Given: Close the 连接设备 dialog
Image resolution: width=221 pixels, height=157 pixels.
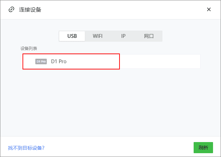Looking at the screenshot, I should click(209, 9).
